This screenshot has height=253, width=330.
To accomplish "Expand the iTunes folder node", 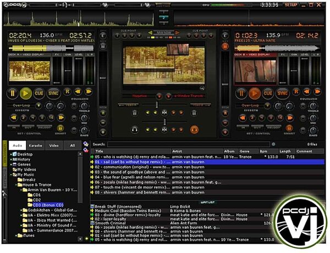I will 16,235.
